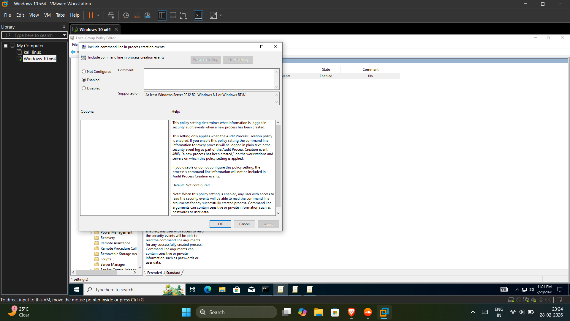The image size is (570, 321).
Task: Select Windows 10 x64 in the library tree
Action: (39, 59)
